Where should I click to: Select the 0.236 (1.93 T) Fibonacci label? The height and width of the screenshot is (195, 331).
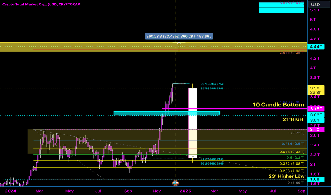click(x=292, y=171)
